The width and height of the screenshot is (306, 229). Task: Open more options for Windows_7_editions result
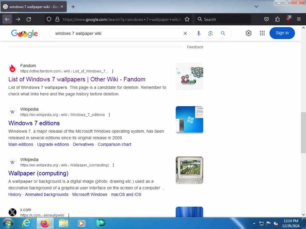109,115
